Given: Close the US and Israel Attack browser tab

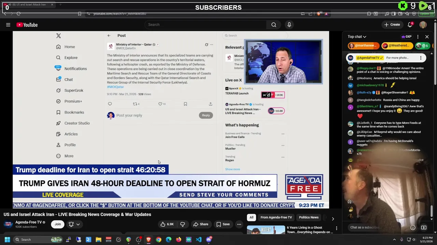Looking at the screenshot, I should (52, 4).
